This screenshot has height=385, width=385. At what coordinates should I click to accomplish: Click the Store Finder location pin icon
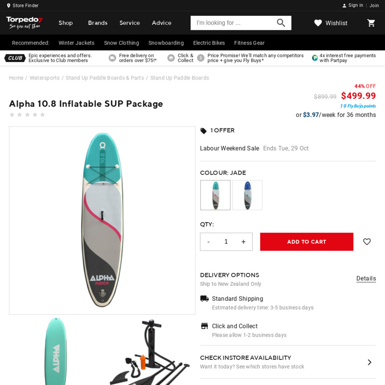coord(9,6)
